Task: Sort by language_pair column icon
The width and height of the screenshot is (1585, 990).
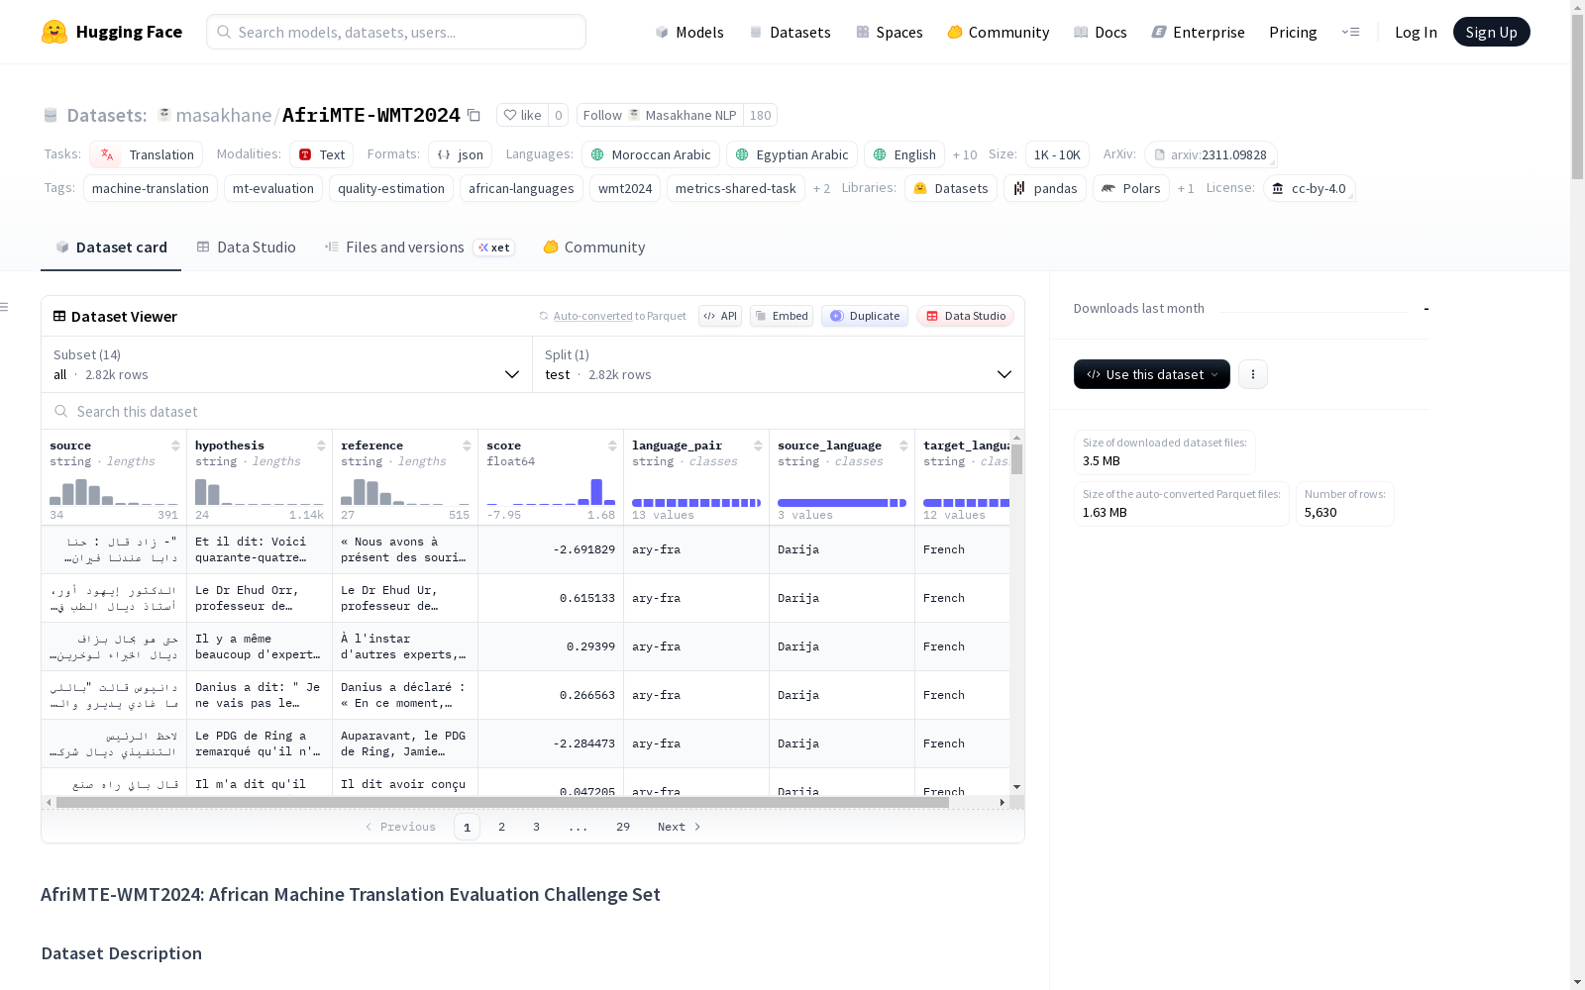Action: (758, 445)
